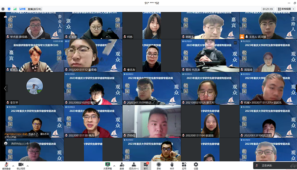Open the meeting info icon
Image resolution: width=297 pixels, height=170 pixels.
click(x=3, y=9)
